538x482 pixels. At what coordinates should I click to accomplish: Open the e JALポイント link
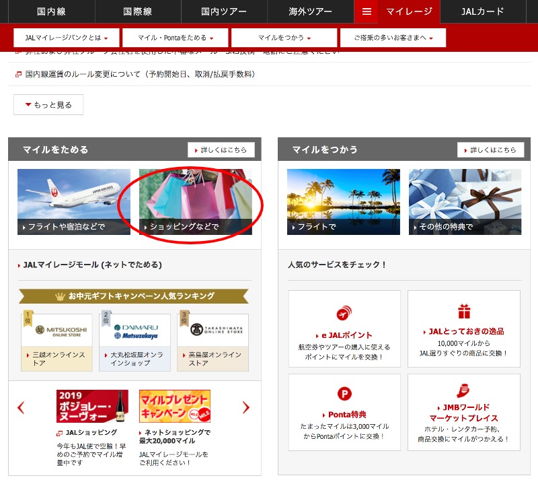click(346, 335)
